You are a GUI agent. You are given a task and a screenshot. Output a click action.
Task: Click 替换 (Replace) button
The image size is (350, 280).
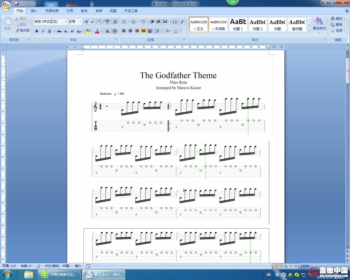[x=337, y=25]
